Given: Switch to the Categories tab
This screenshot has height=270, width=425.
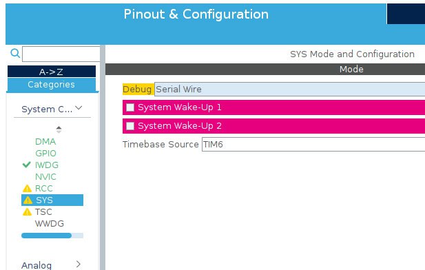Looking at the screenshot, I should click(x=52, y=85).
